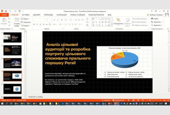Screen dimensions: 170x115
Task: Expand shapes gallery with More arrow
Action: [x=112, y=25]
